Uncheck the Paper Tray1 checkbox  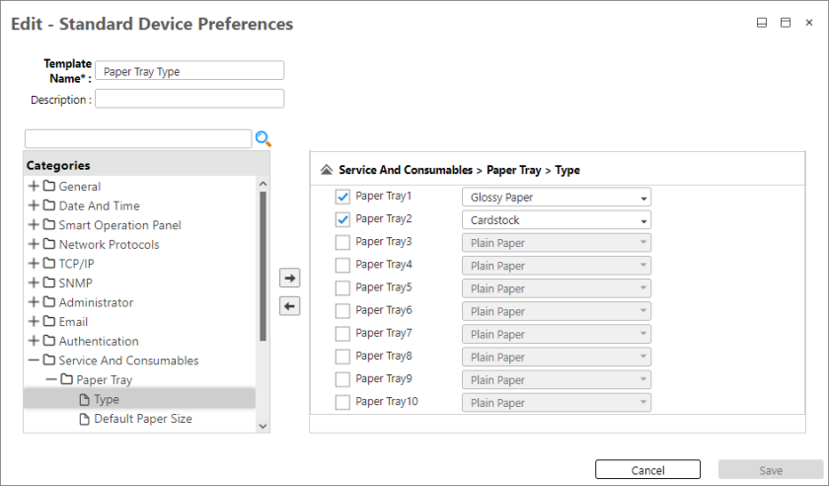click(342, 197)
